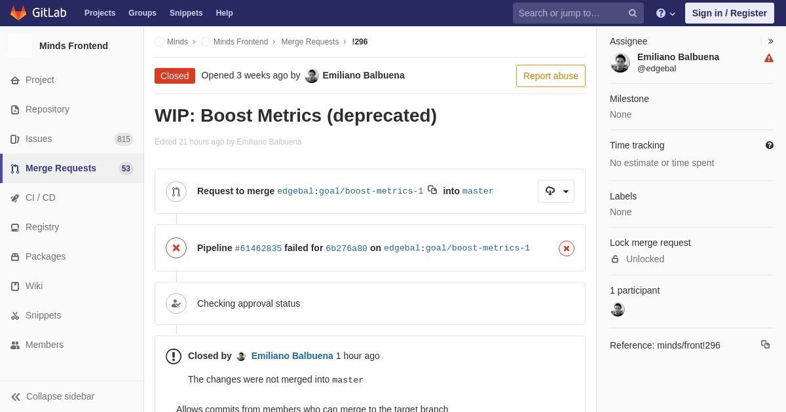This screenshot has height=412, width=786.
Task: Open the Projects menu
Action: point(100,13)
